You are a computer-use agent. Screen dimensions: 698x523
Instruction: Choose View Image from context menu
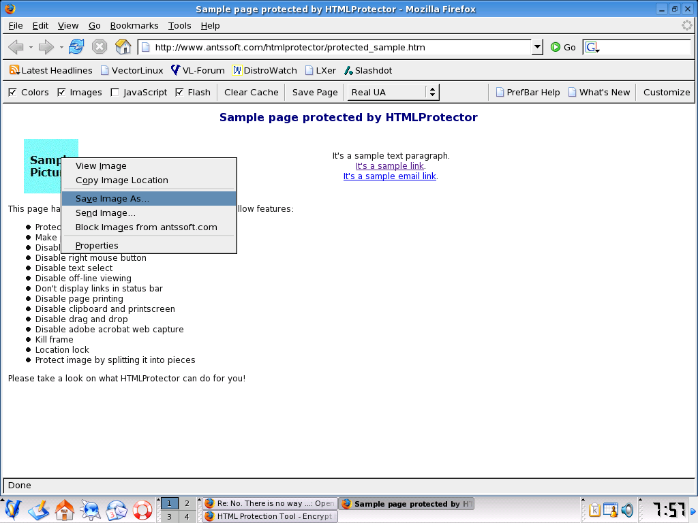click(x=149, y=166)
